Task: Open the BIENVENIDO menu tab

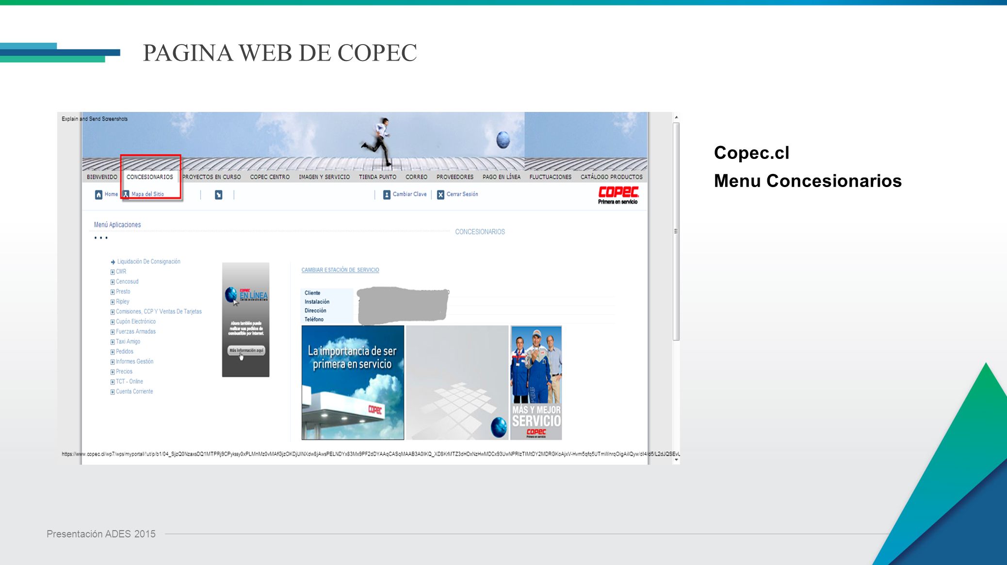Action: (102, 177)
